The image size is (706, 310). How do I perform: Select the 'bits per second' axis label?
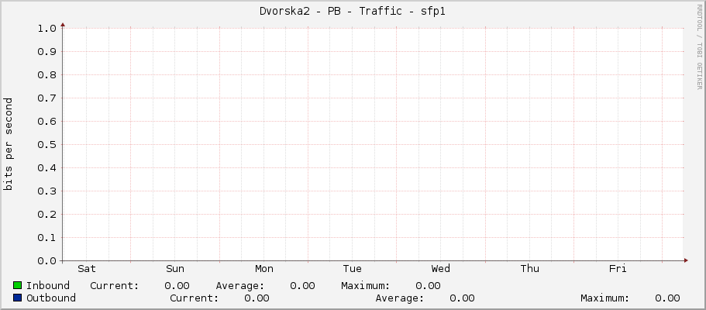coord(9,144)
